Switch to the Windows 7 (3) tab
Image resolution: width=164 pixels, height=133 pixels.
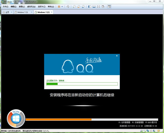coord(22,12)
